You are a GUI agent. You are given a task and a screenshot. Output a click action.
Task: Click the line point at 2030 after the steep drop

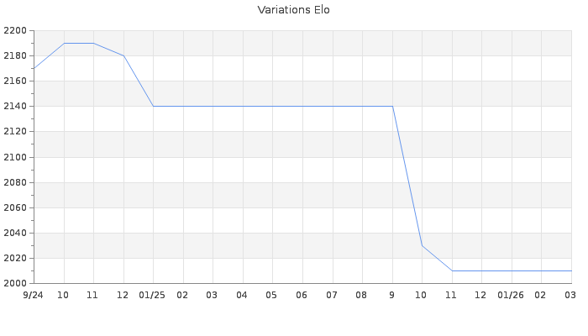tap(422, 245)
